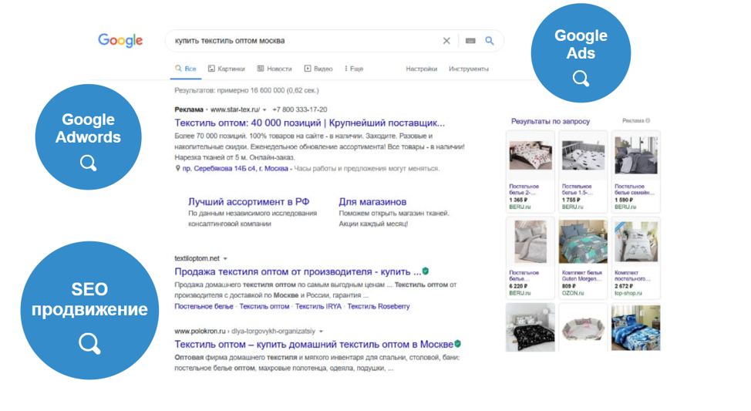Switch to the 'Видео' tab
The height and width of the screenshot is (411, 751).
point(318,69)
